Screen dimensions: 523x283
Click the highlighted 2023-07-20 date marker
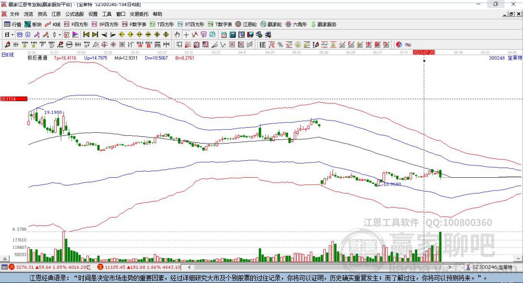pos(424,53)
